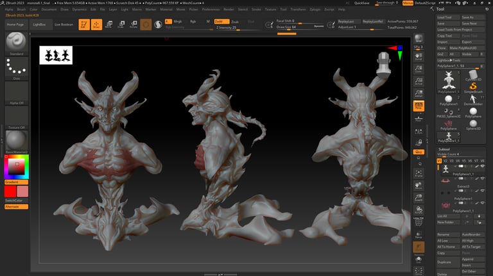Activate the Draw mode button

96,25
